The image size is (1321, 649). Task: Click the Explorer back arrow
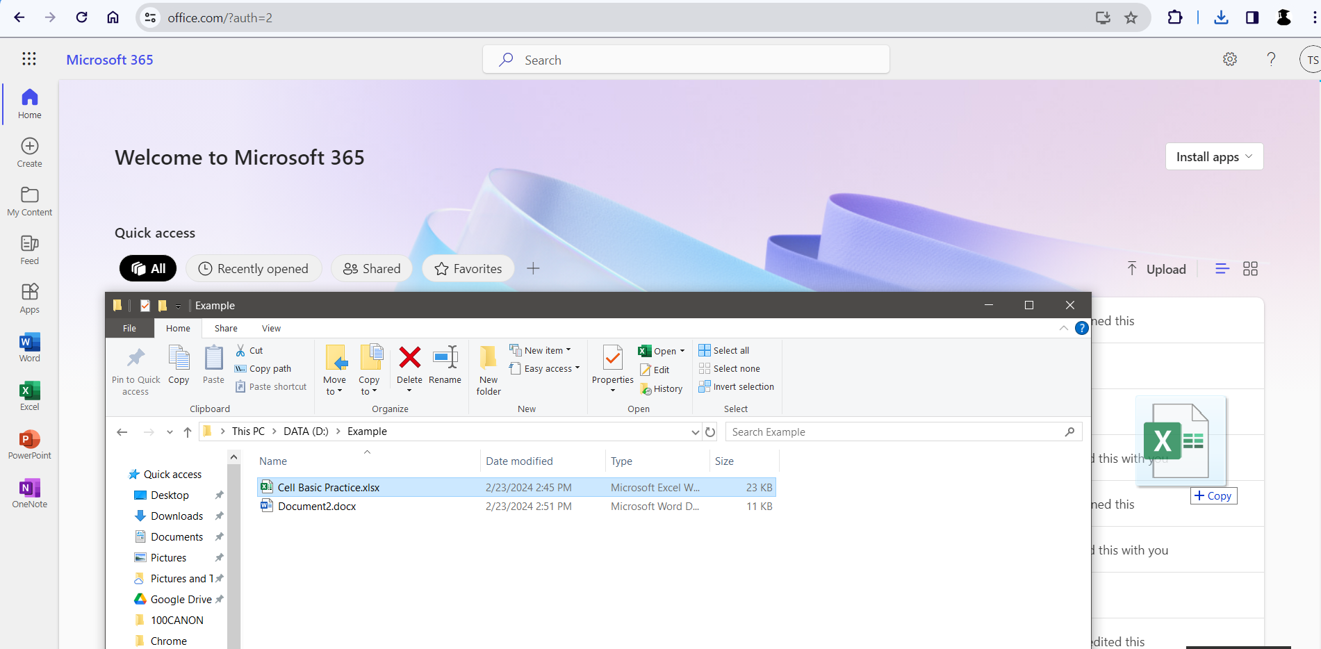point(122,432)
